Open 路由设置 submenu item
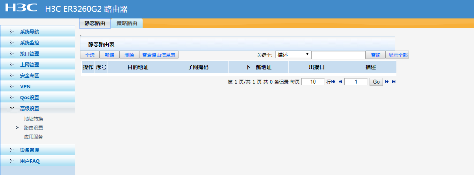This screenshot has width=474, height=175. pyautogui.click(x=33, y=128)
